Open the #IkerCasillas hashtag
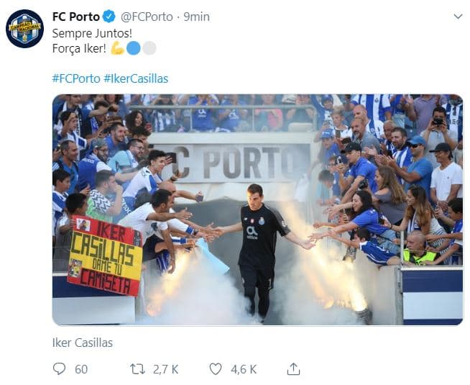470x385 pixels. pos(136,78)
